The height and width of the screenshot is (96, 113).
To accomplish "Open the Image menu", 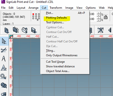I will [69, 8].
